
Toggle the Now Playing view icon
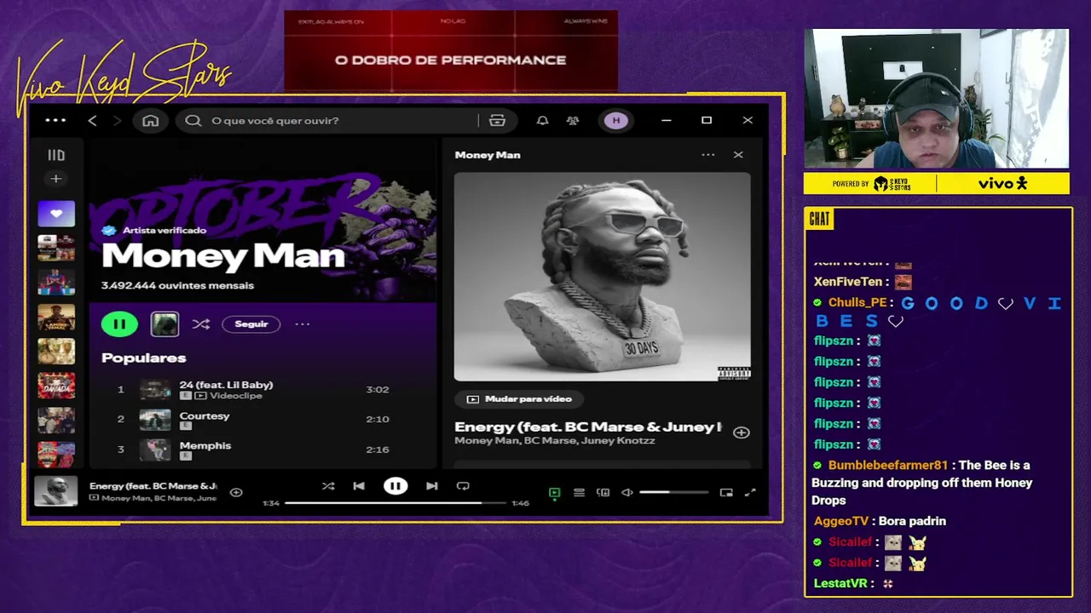pos(554,492)
